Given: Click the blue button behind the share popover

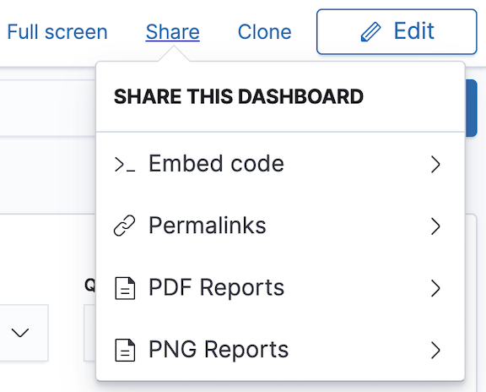Looking at the screenshot, I should 471,108.
